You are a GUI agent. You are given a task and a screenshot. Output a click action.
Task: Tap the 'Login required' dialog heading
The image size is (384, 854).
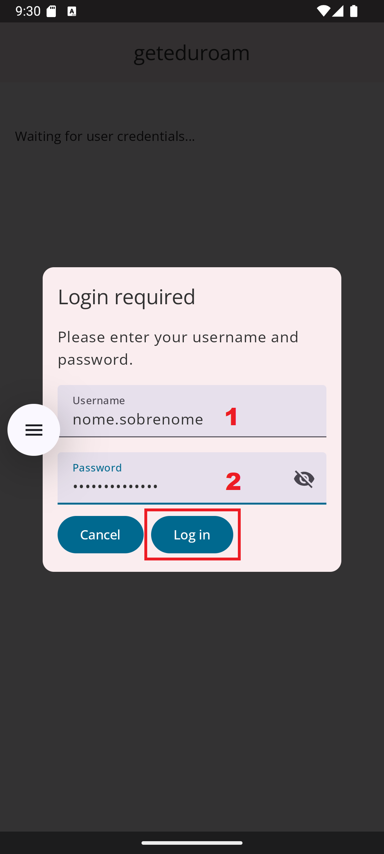(x=127, y=297)
